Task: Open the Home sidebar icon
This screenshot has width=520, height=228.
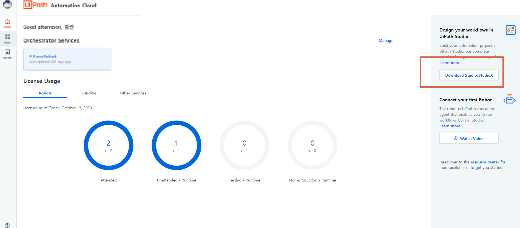Action: 7,23
